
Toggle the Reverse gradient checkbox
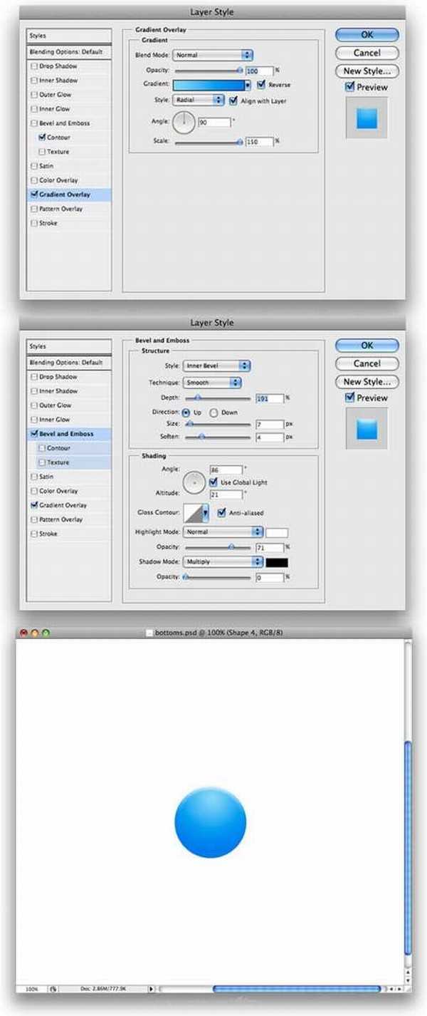tap(261, 85)
